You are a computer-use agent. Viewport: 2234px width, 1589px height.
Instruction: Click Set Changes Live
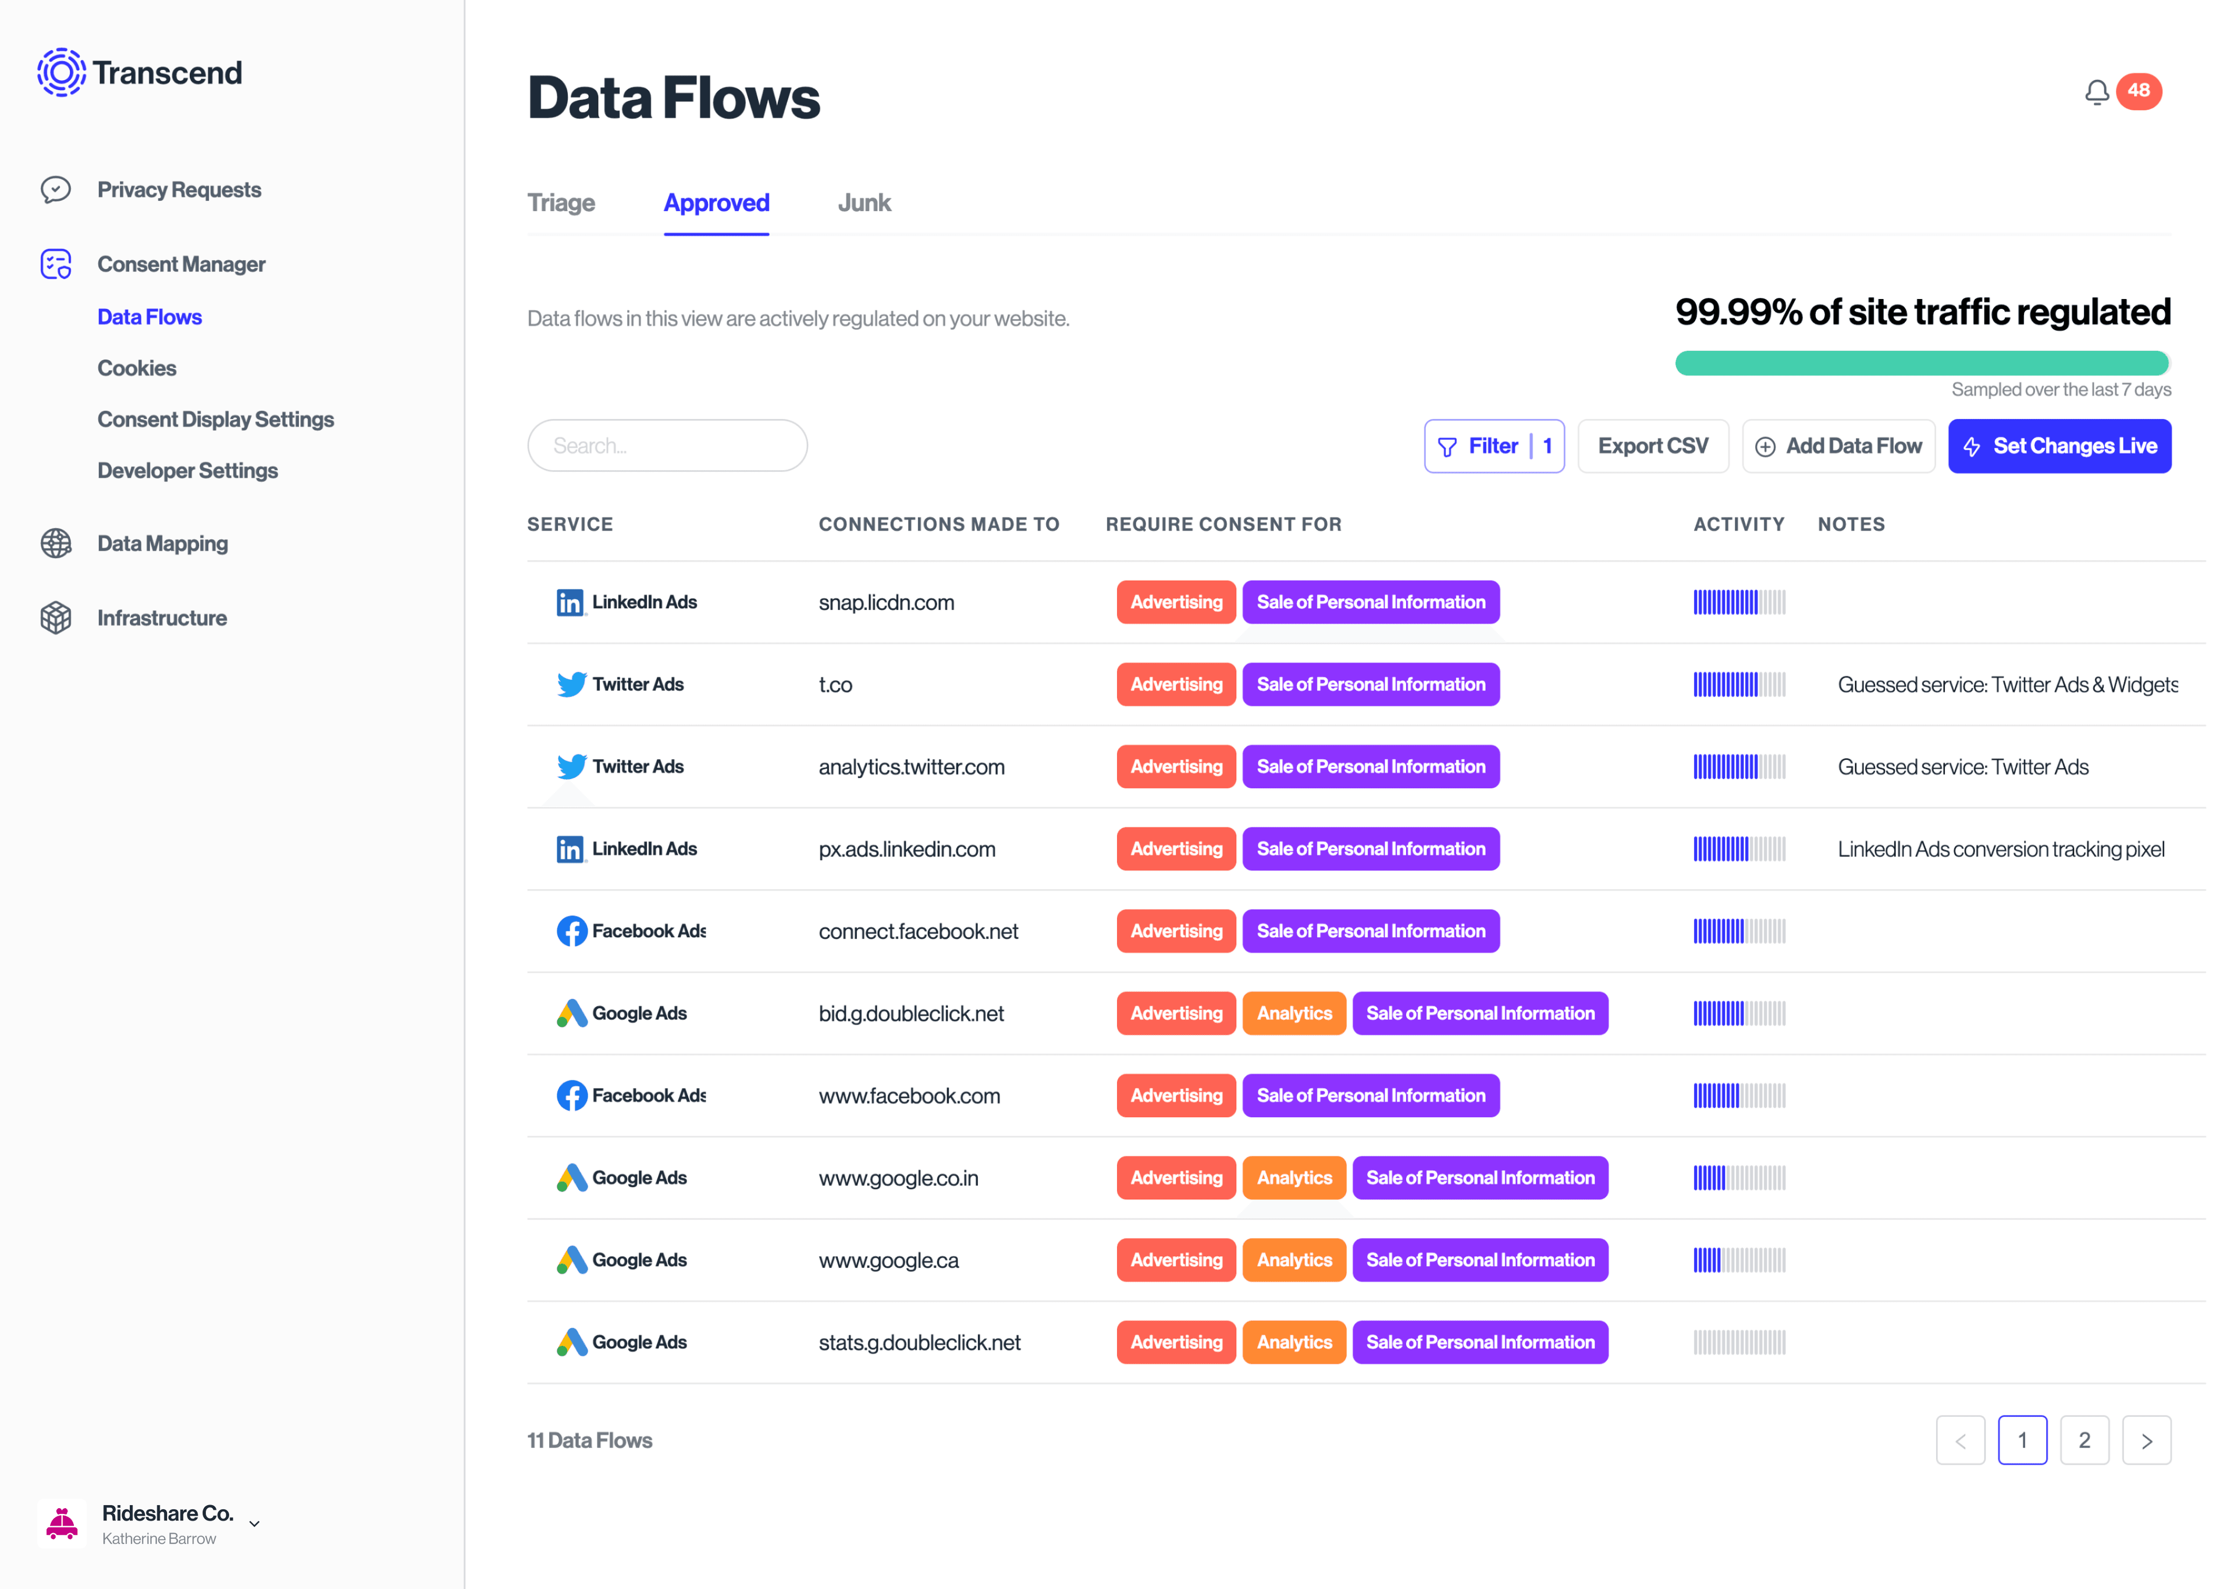pyautogui.click(x=2060, y=445)
